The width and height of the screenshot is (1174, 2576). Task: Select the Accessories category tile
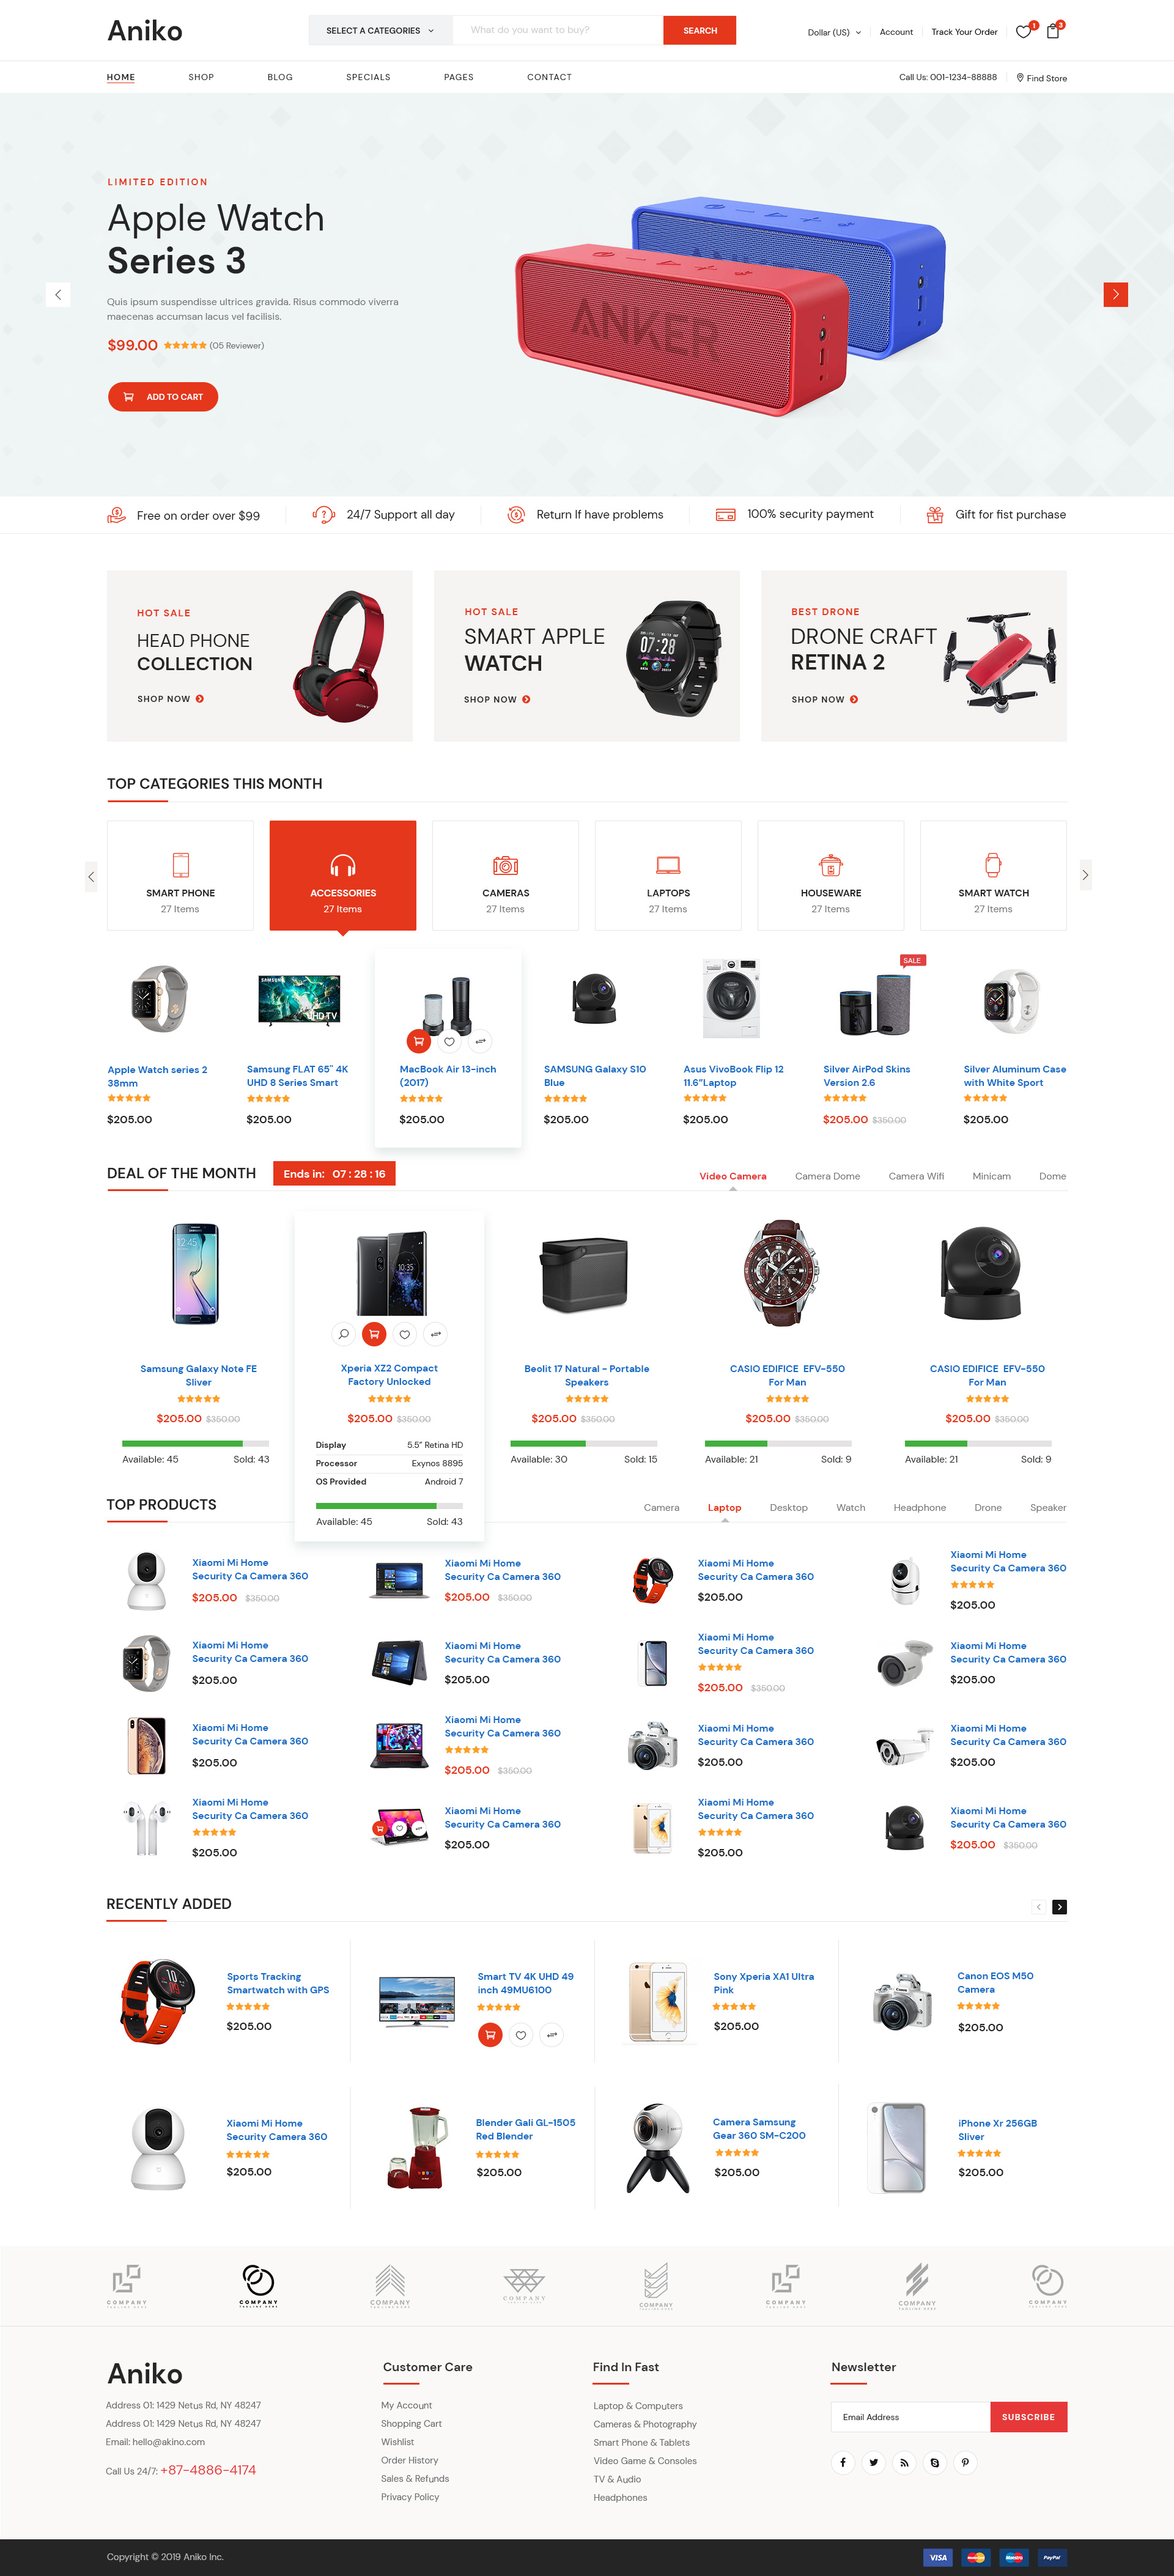pos(343,876)
